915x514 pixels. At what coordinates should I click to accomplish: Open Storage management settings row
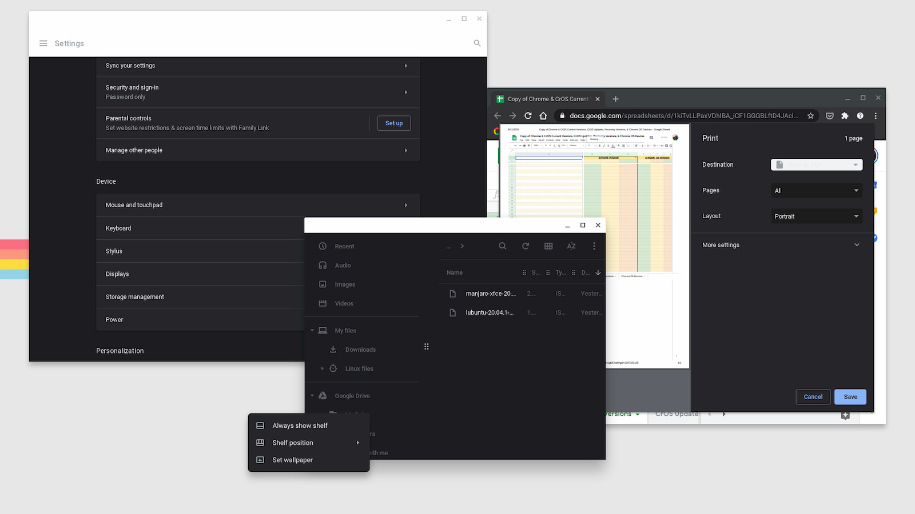click(200, 297)
